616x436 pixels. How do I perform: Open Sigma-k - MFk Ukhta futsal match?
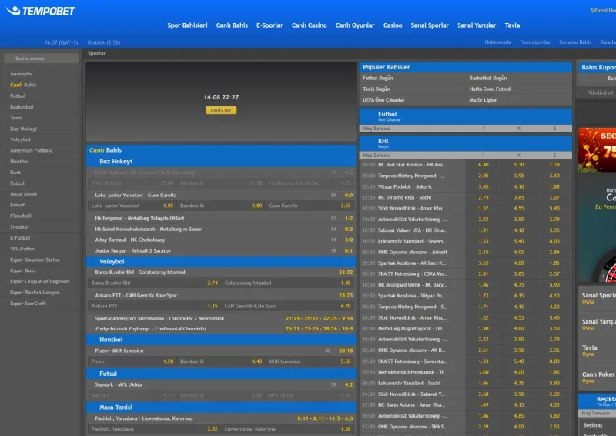[x=119, y=385]
